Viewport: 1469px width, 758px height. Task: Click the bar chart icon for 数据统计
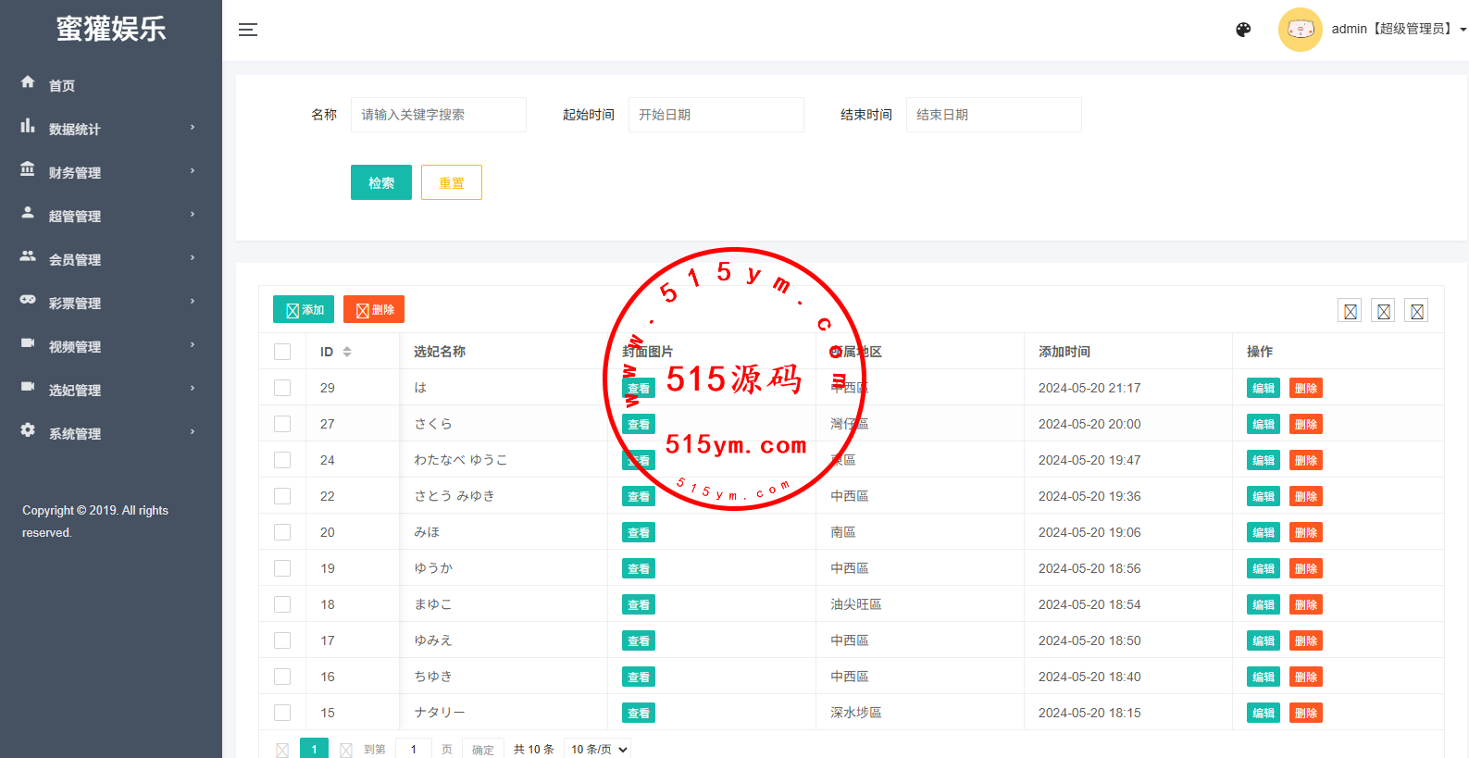click(x=28, y=126)
